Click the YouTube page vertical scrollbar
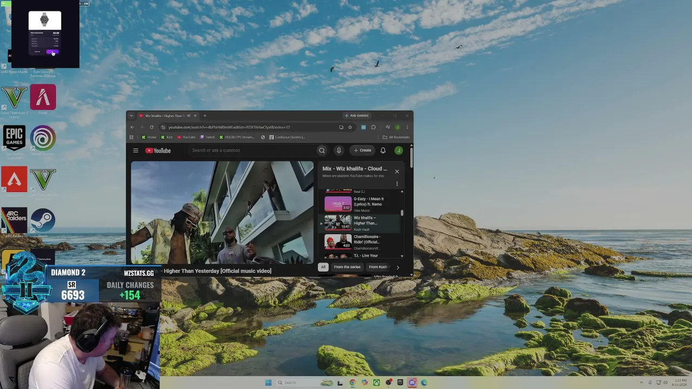The width and height of the screenshot is (692, 389). click(411, 157)
